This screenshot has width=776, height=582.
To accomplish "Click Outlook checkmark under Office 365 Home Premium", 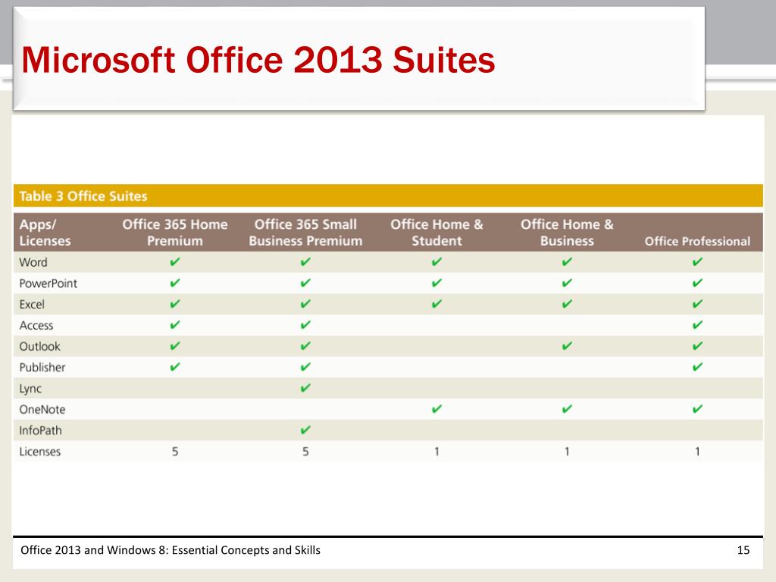I will pyautogui.click(x=175, y=346).
